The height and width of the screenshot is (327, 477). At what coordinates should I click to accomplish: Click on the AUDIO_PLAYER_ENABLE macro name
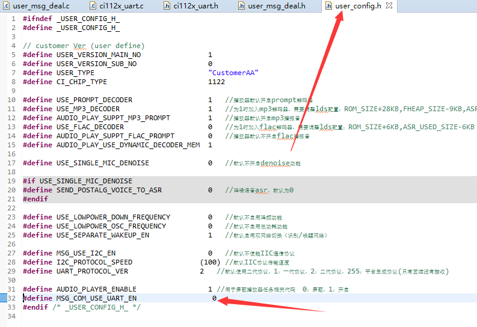click(96, 289)
